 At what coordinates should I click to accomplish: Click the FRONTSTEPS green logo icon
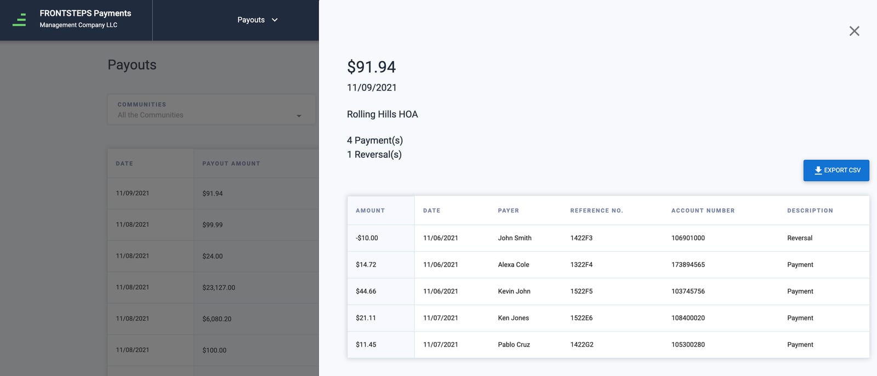coord(19,20)
